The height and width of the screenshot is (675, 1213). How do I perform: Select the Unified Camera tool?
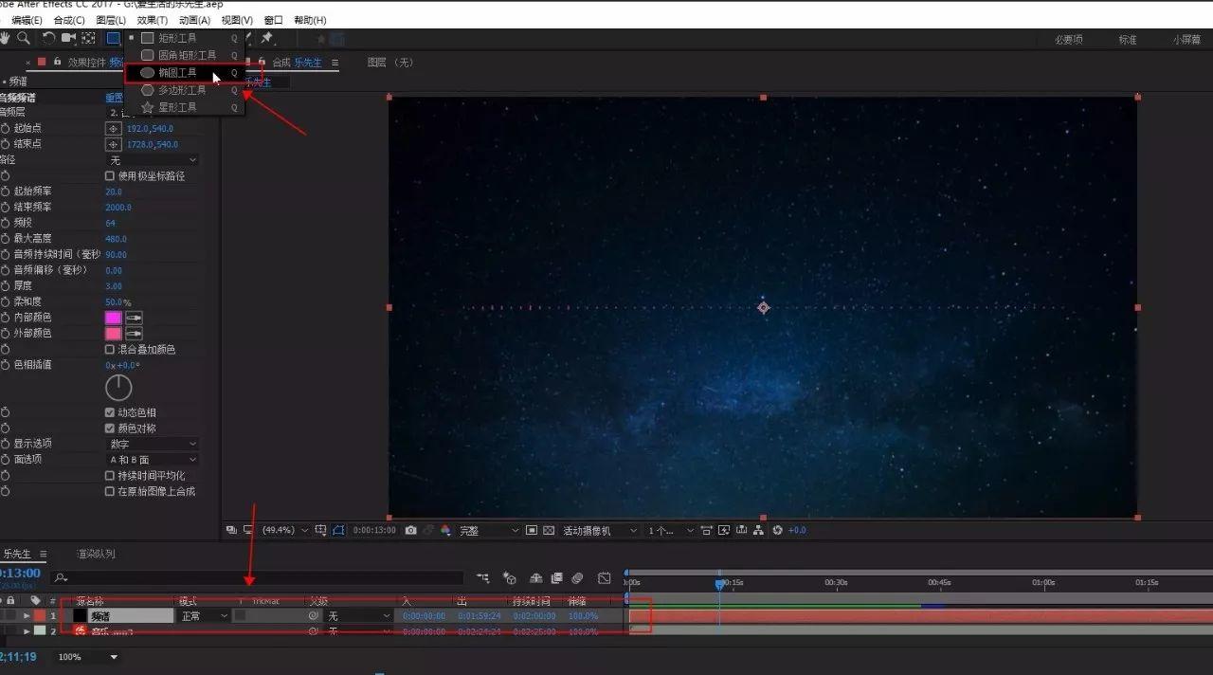click(x=69, y=38)
